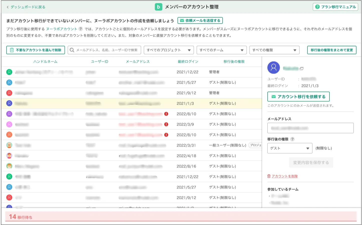
Task: Click red avatar in the ゲスト 2021/9/12 row
Action: pyautogui.click(x=9, y=198)
